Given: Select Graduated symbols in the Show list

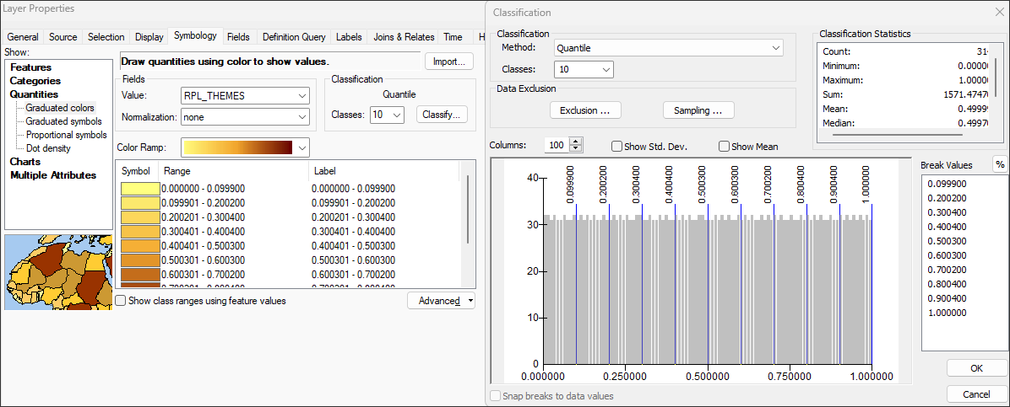Looking at the screenshot, I should [x=63, y=121].
